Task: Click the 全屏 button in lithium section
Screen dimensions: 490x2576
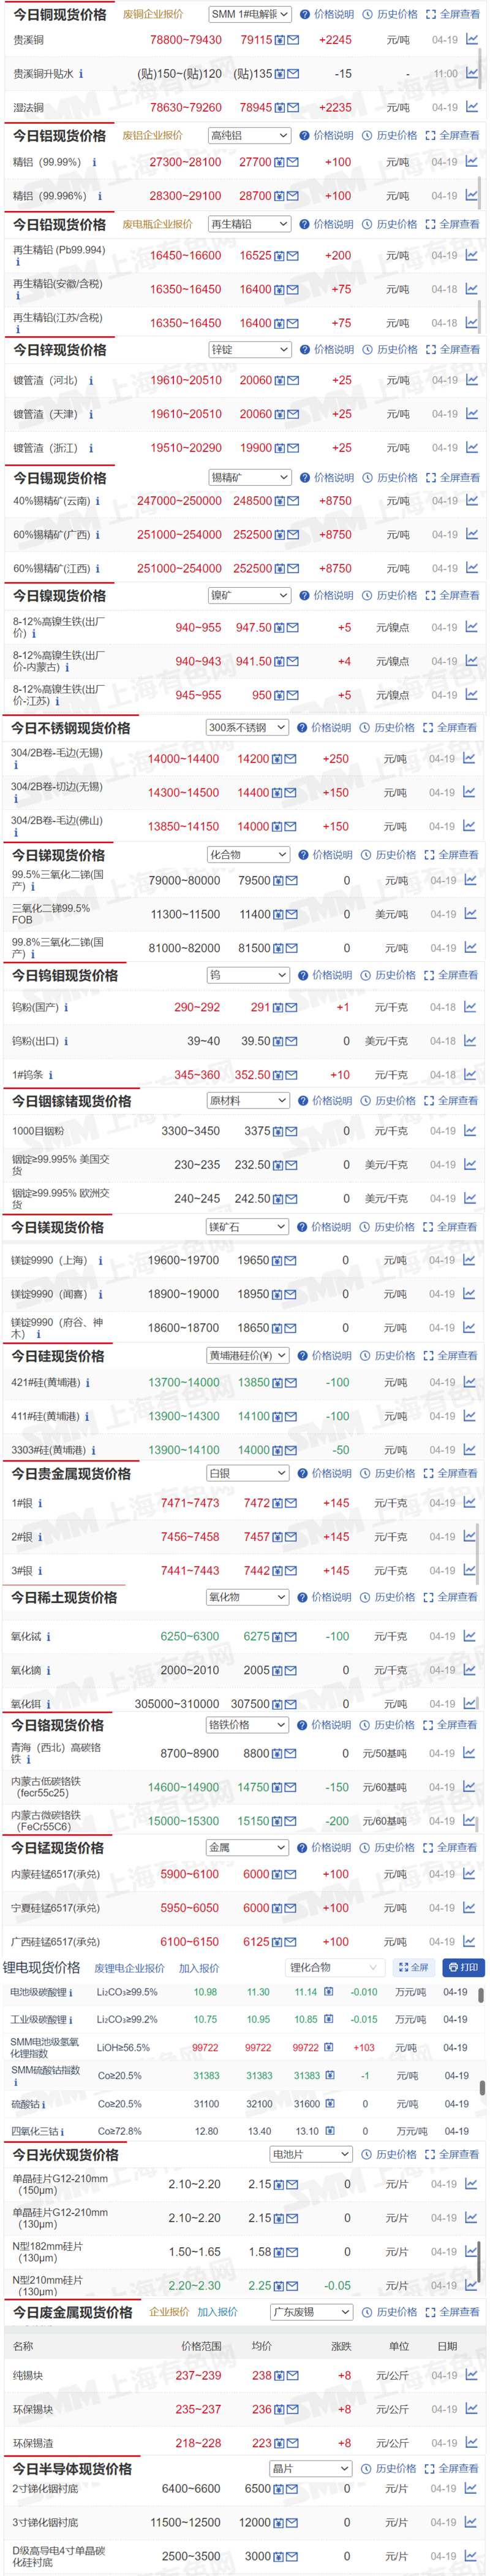Action: pyautogui.click(x=413, y=1967)
